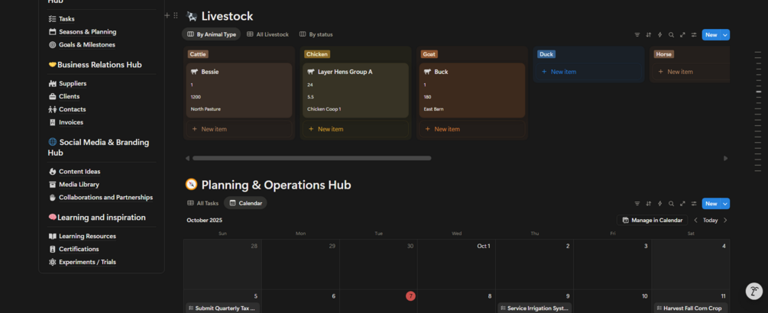Viewport: 768px width, 313px height.
Task: Open Harvest Fall Corn Crop event
Action: [691, 308]
